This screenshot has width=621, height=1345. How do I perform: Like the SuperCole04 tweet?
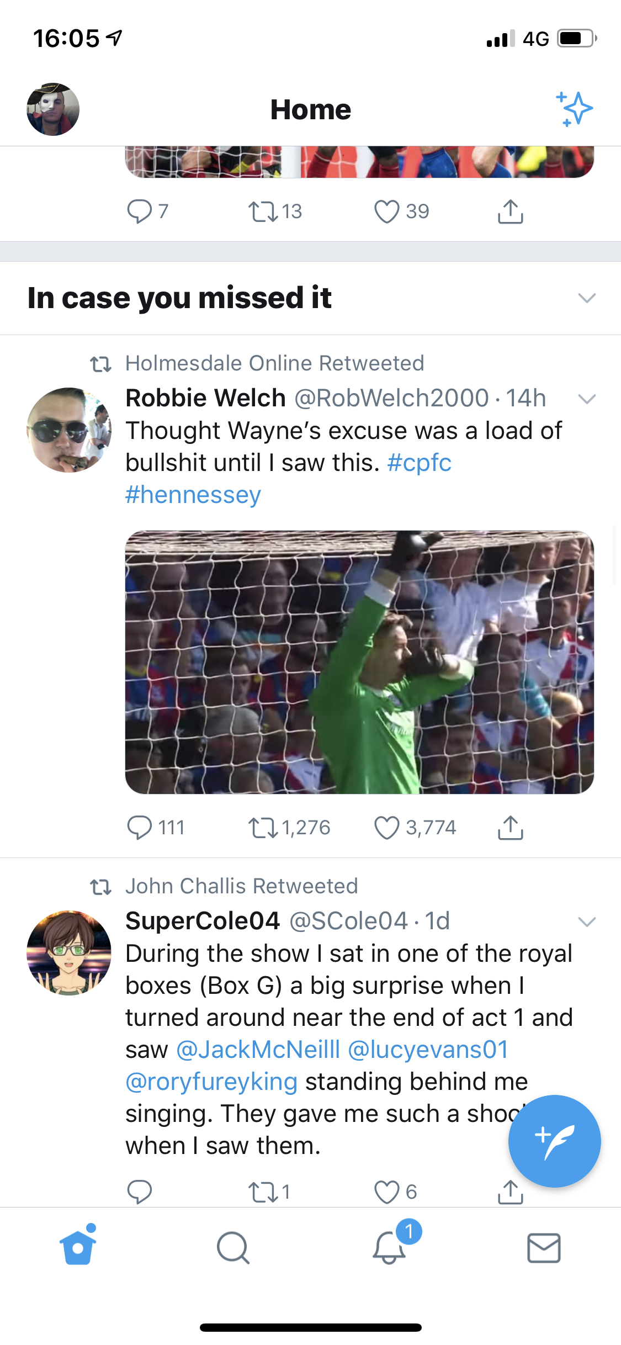(x=386, y=1192)
